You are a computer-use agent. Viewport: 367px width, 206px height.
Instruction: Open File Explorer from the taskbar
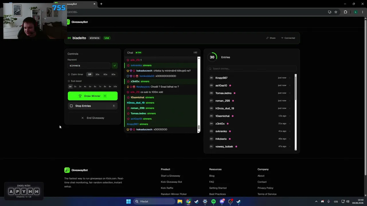coord(180,201)
